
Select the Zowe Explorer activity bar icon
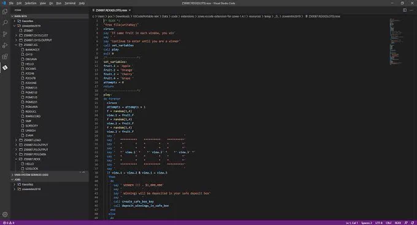click(5, 68)
